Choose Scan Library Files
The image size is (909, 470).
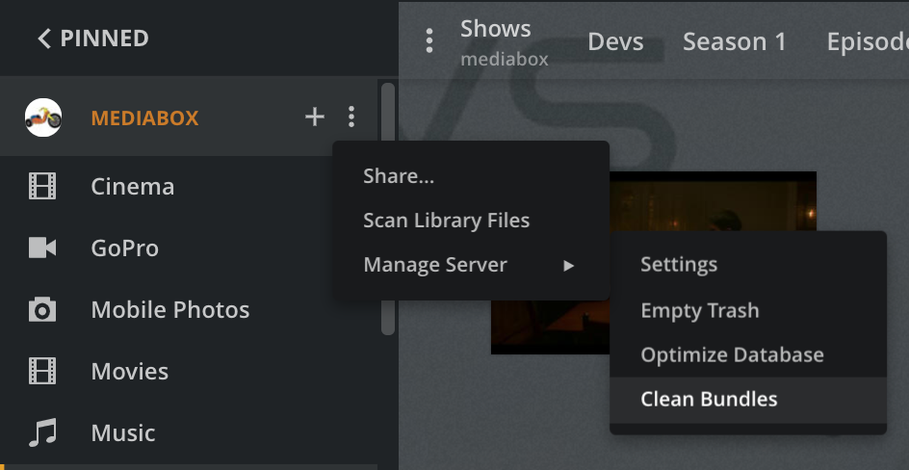pos(446,221)
